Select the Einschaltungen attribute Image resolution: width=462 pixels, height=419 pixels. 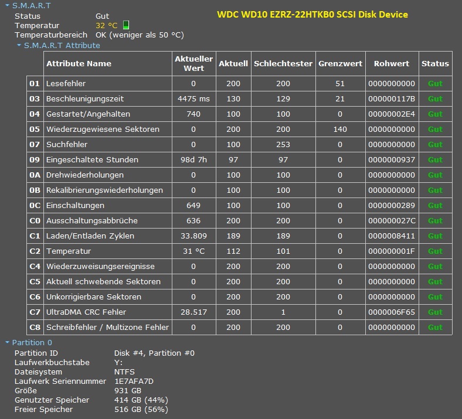click(75, 206)
